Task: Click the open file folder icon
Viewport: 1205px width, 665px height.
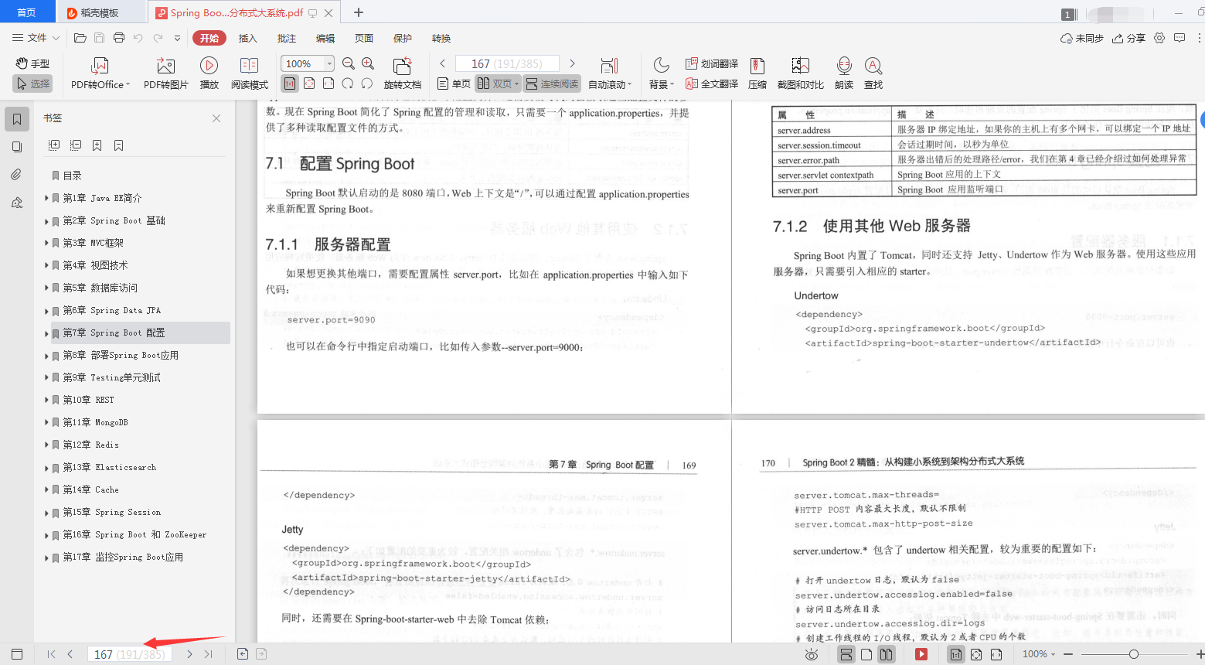Action: click(x=80, y=38)
